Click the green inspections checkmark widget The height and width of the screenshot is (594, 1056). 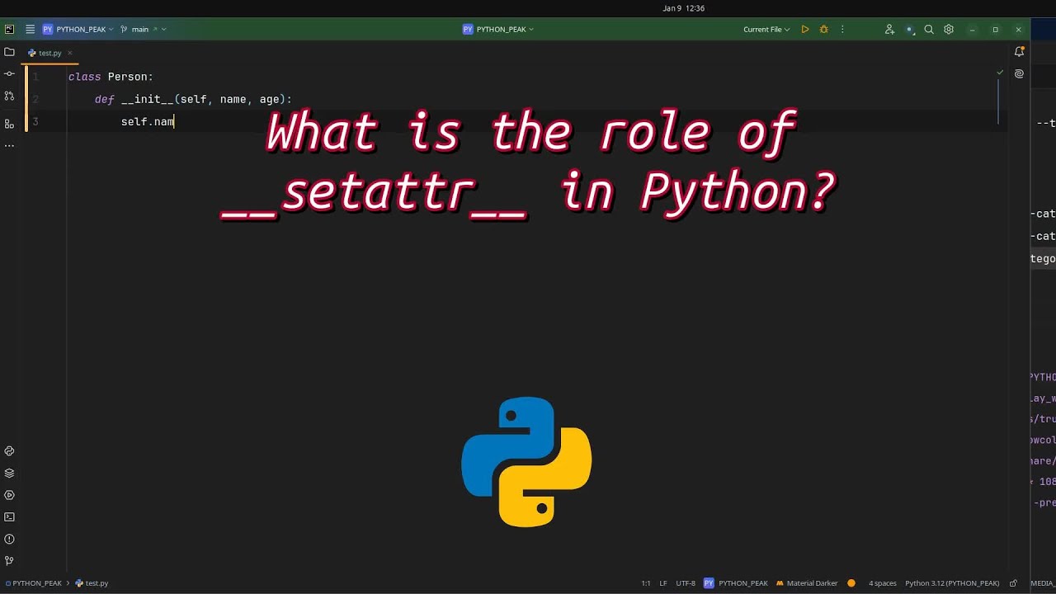pyautogui.click(x=1000, y=73)
